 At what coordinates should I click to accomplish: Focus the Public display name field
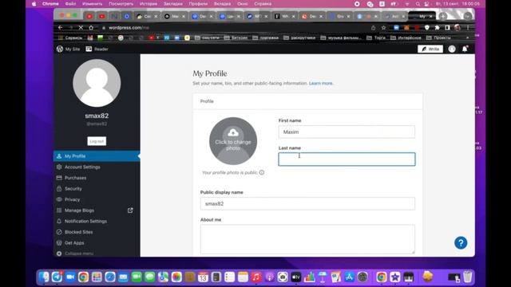pyautogui.click(x=307, y=204)
